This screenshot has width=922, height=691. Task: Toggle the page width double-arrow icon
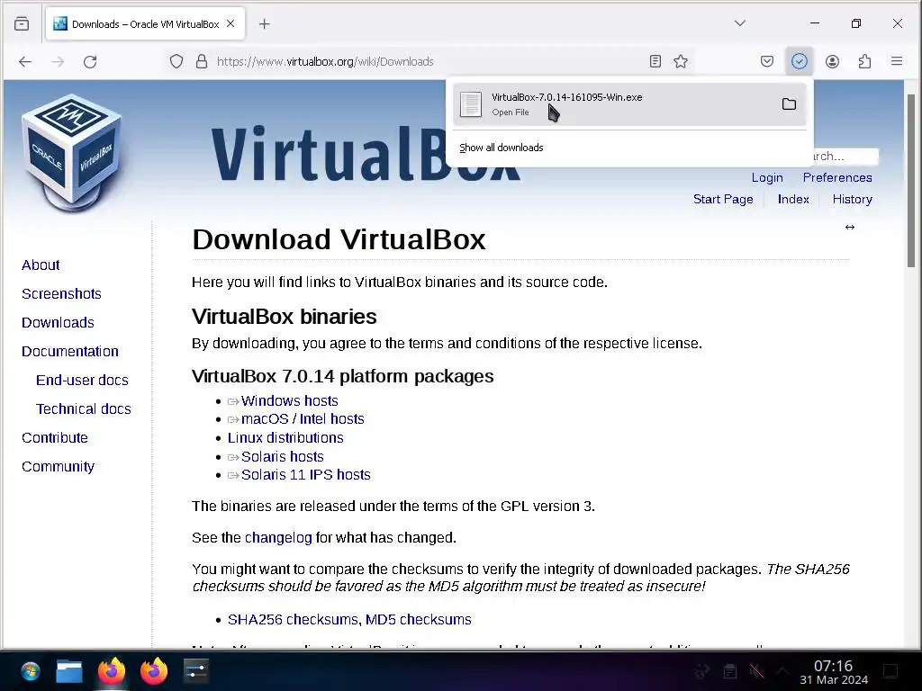point(850,227)
